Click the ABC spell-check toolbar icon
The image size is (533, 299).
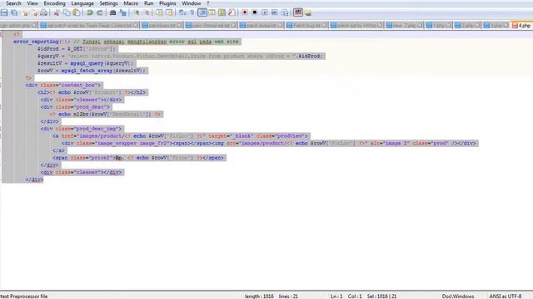(x=298, y=12)
